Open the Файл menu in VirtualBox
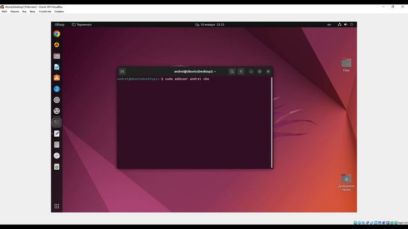The height and width of the screenshot is (229, 408). [4, 11]
